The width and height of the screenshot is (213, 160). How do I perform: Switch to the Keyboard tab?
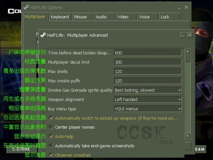60,17
